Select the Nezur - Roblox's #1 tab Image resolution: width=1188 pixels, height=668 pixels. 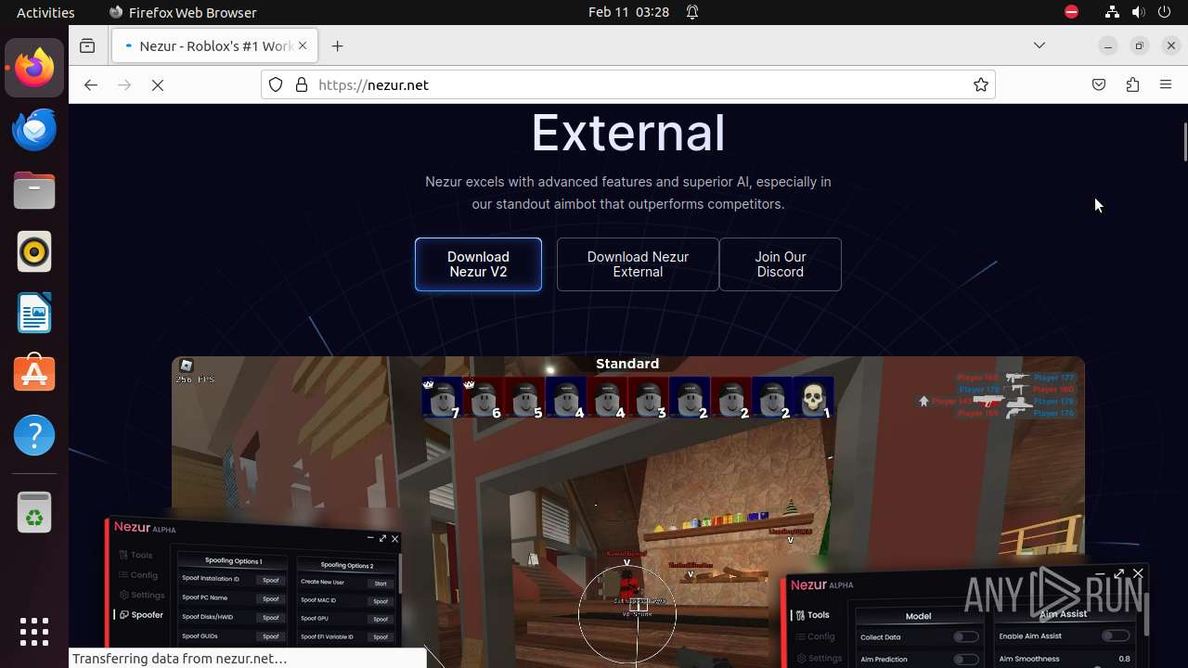click(x=214, y=45)
